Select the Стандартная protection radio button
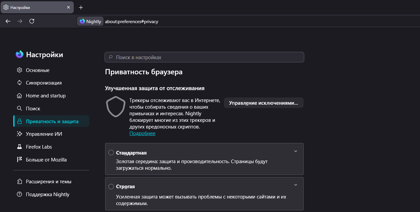The width and height of the screenshot is (420, 212). coord(111,153)
